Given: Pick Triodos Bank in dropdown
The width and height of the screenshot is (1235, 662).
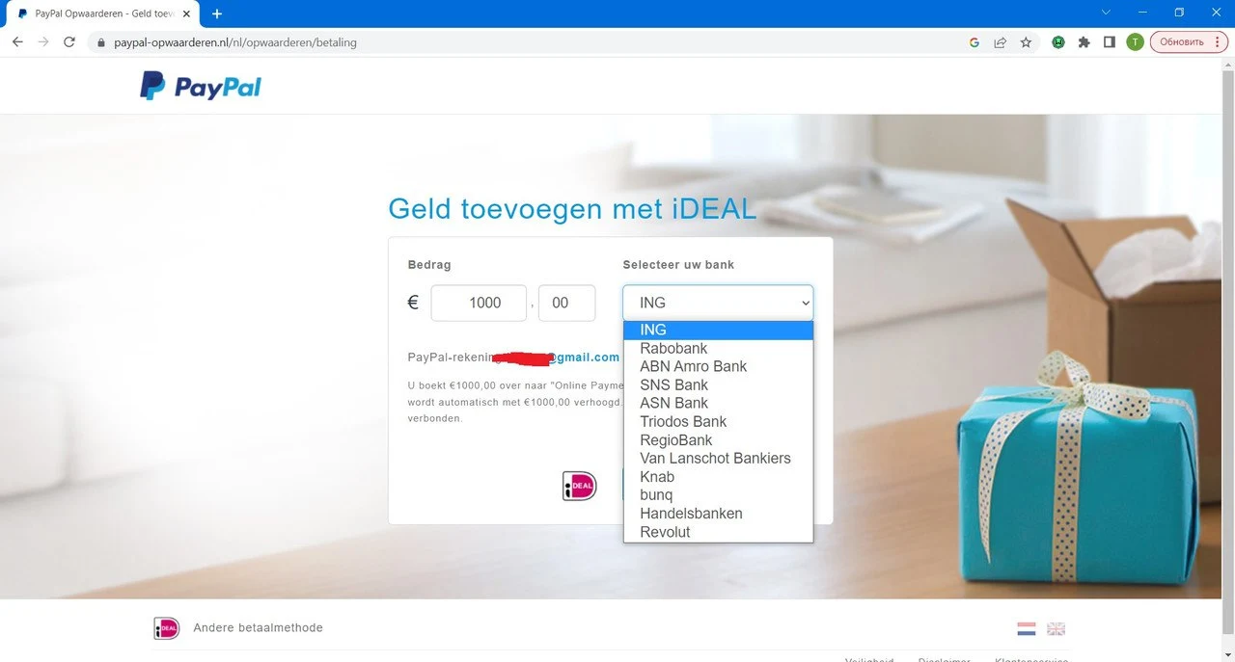Looking at the screenshot, I should click(718, 422).
